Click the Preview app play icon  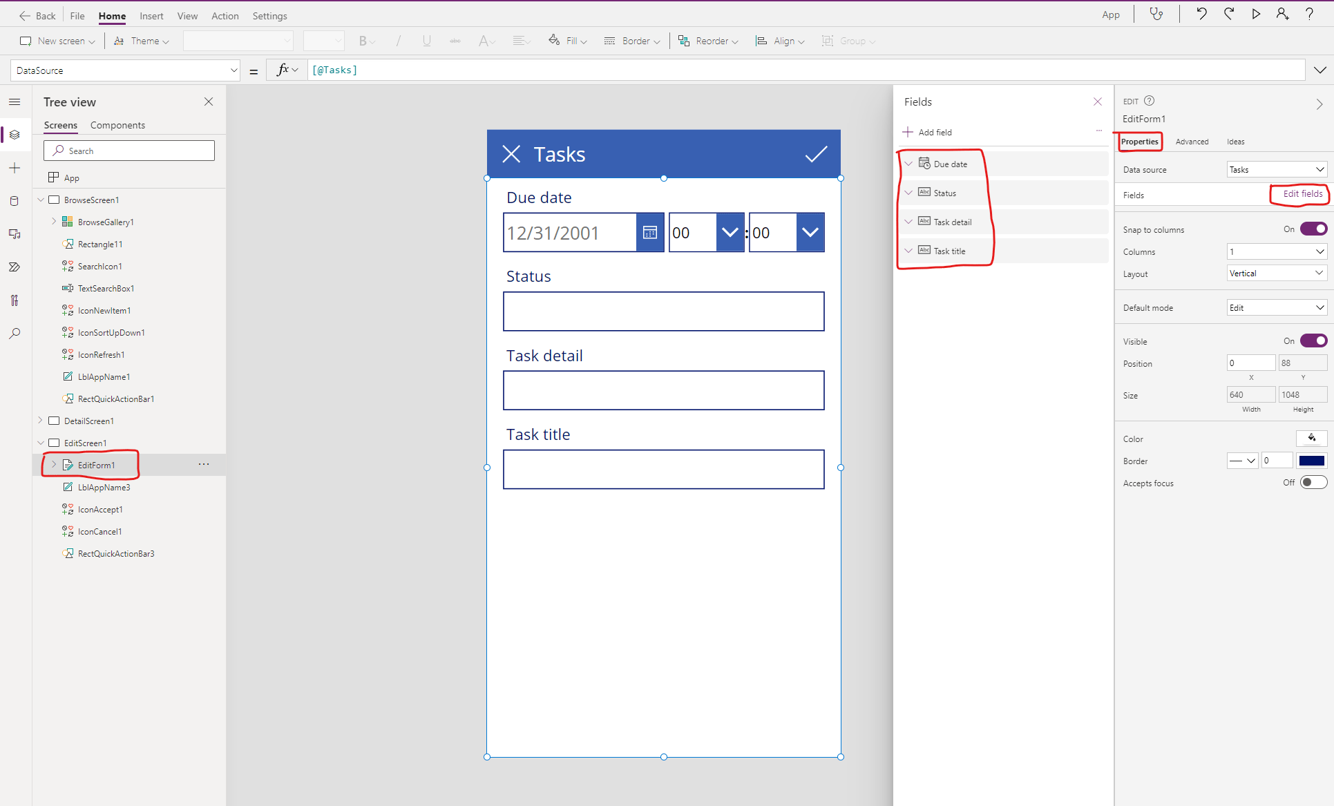(1256, 14)
